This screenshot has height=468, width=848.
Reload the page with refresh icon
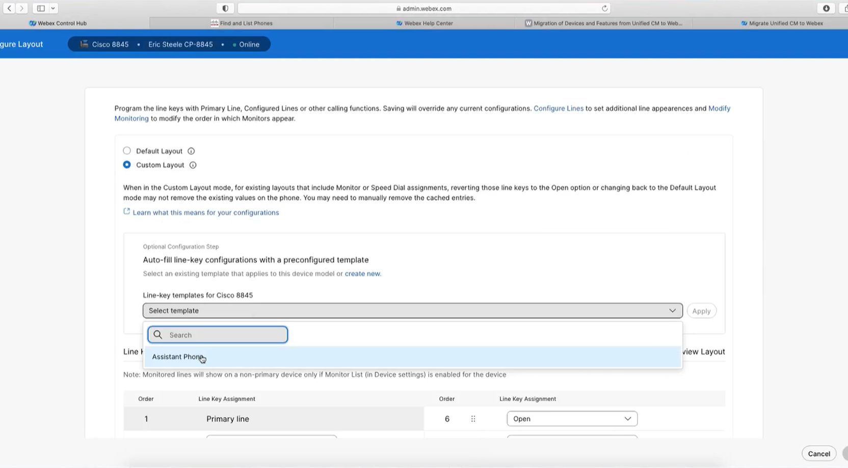pyautogui.click(x=604, y=8)
